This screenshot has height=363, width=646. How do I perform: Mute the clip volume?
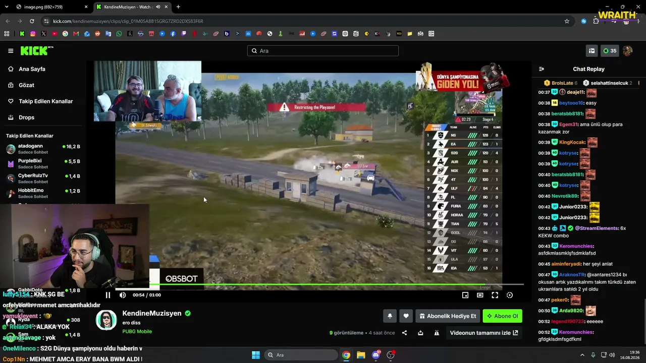click(x=123, y=295)
